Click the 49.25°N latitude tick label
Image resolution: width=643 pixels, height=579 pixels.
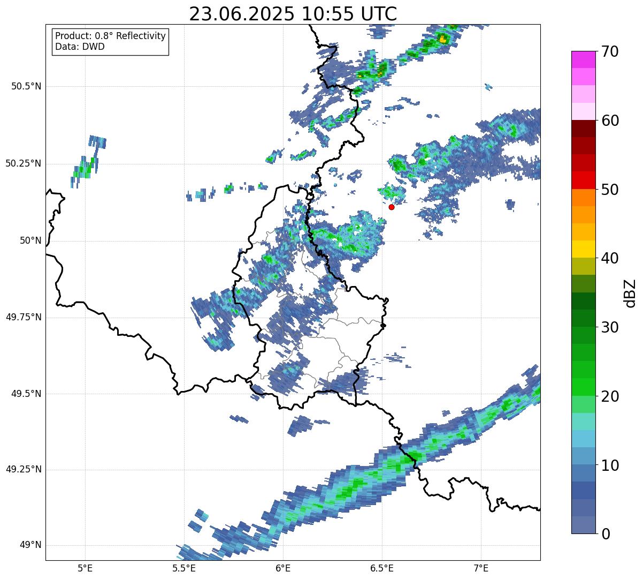pyautogui.click(x=24, y=469)
